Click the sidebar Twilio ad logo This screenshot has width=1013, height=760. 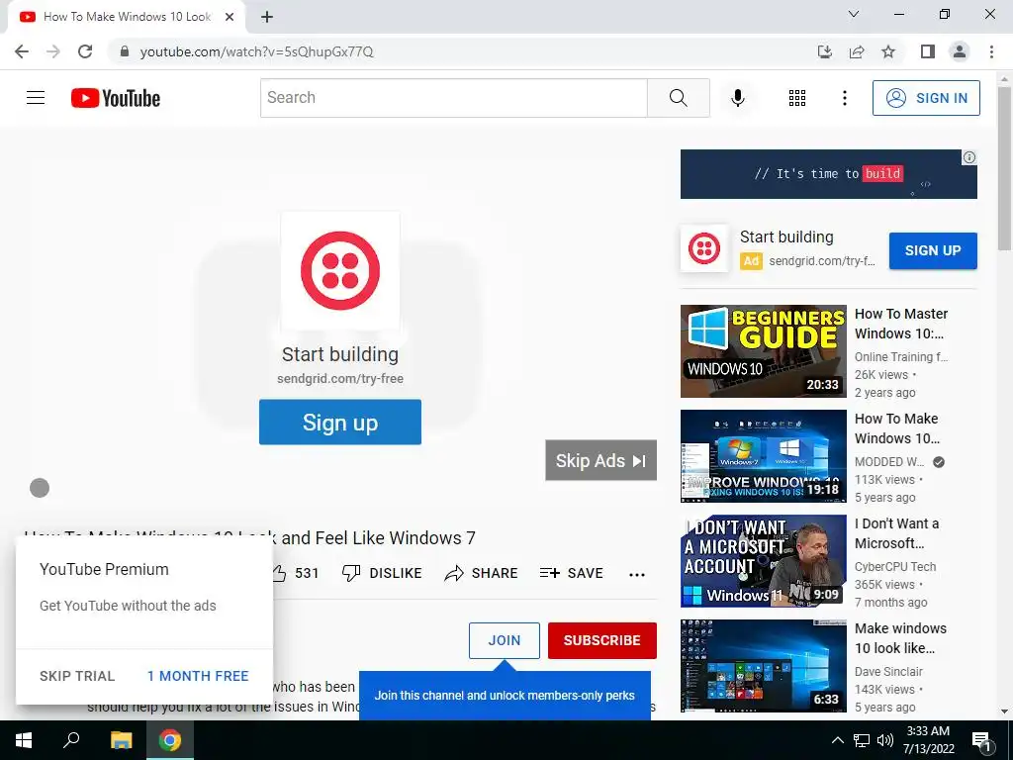pos(704,248)
